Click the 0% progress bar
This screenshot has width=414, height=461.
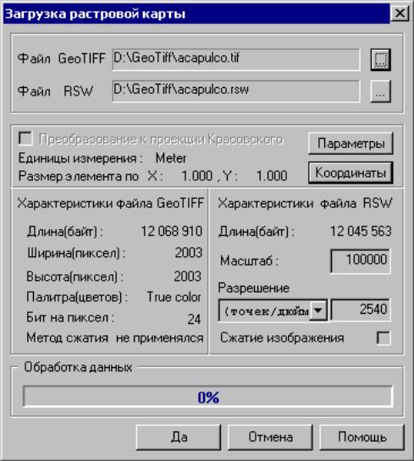[207, 397]
